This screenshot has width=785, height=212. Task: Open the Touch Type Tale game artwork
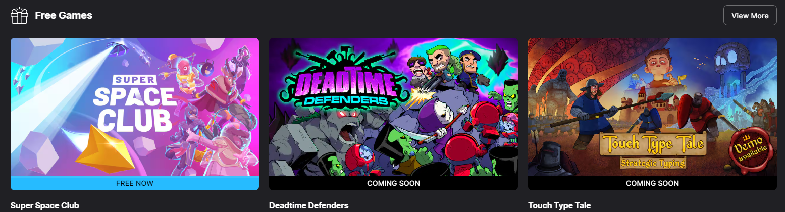click(652, 107)
